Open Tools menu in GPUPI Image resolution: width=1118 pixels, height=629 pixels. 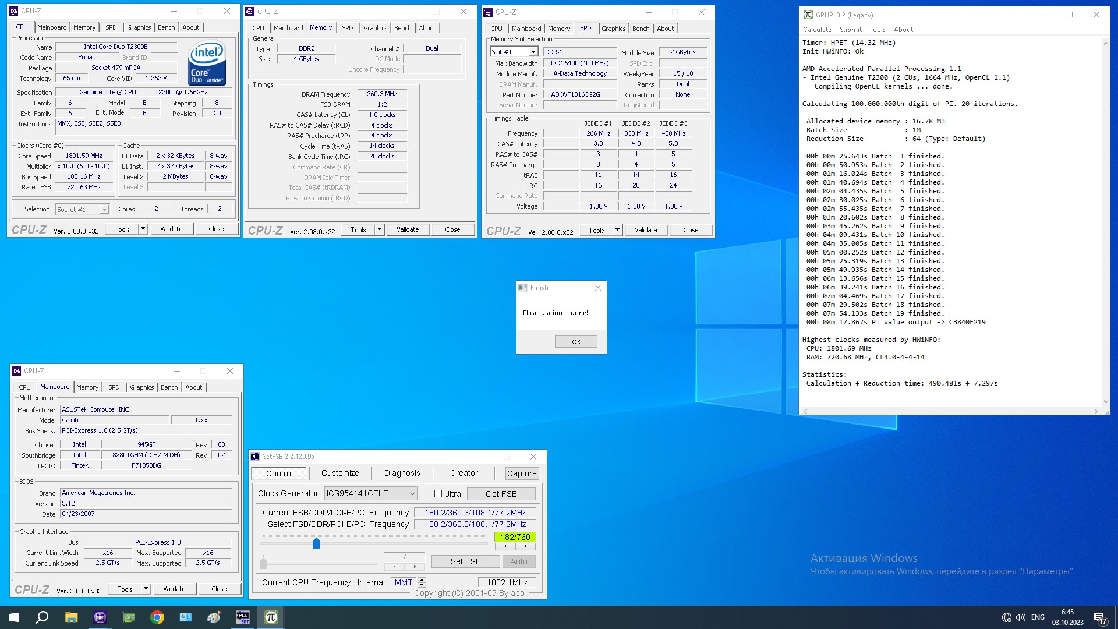[877, 30]
